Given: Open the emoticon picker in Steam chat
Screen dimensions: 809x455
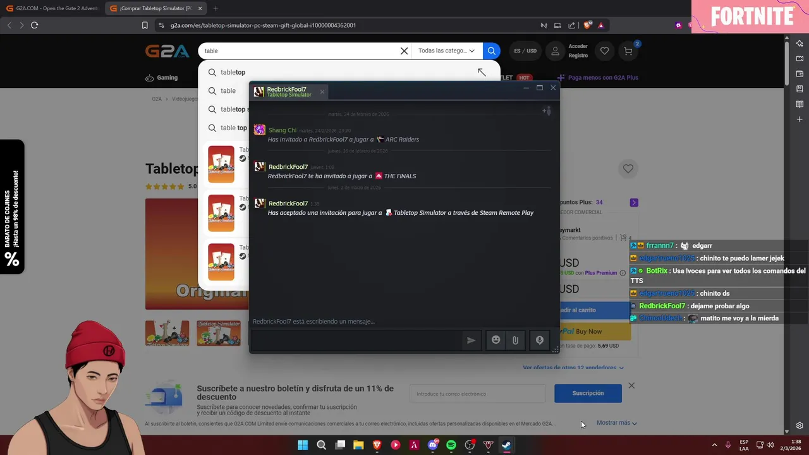Looking at the screenshot, I should point(496,340).
